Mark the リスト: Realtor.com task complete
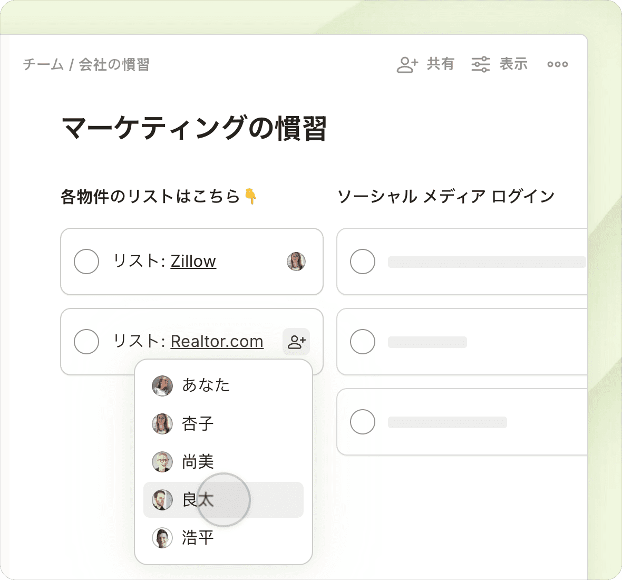This screenshot has width=622, height=580. (86, 342)
